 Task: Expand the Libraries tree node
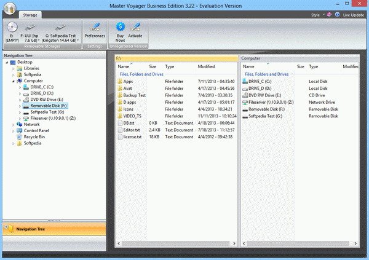13,68
